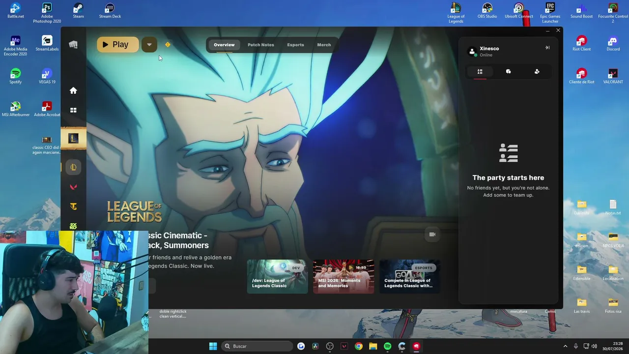Screen dimensions: 629x354
Task: Select the round gold League of Legends icon
Action: (73, 167)
